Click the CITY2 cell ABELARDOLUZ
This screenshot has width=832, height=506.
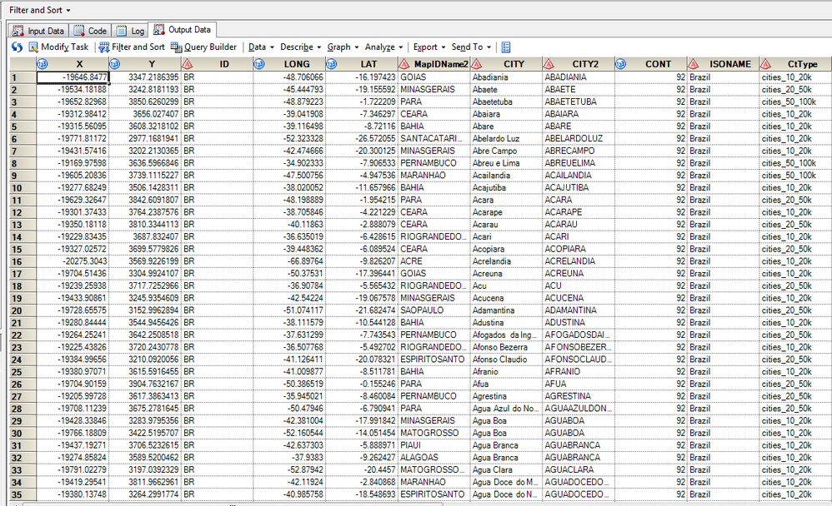click(x=579, y=139)
